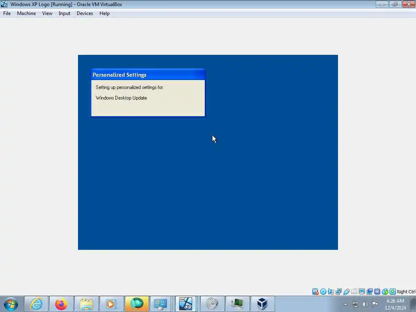Click 'Setting up personalized settings for:' text

click(130, 87)
